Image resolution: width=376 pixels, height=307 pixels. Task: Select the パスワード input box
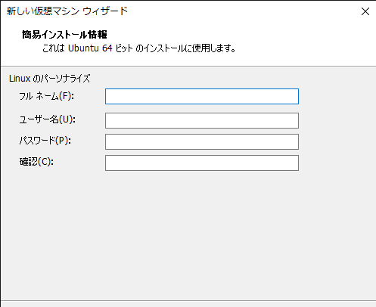point(202,141)
